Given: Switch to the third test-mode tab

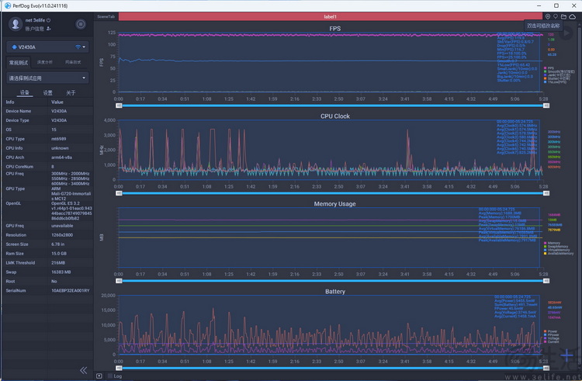Looking at the screenshot, I should coord(73,62).
